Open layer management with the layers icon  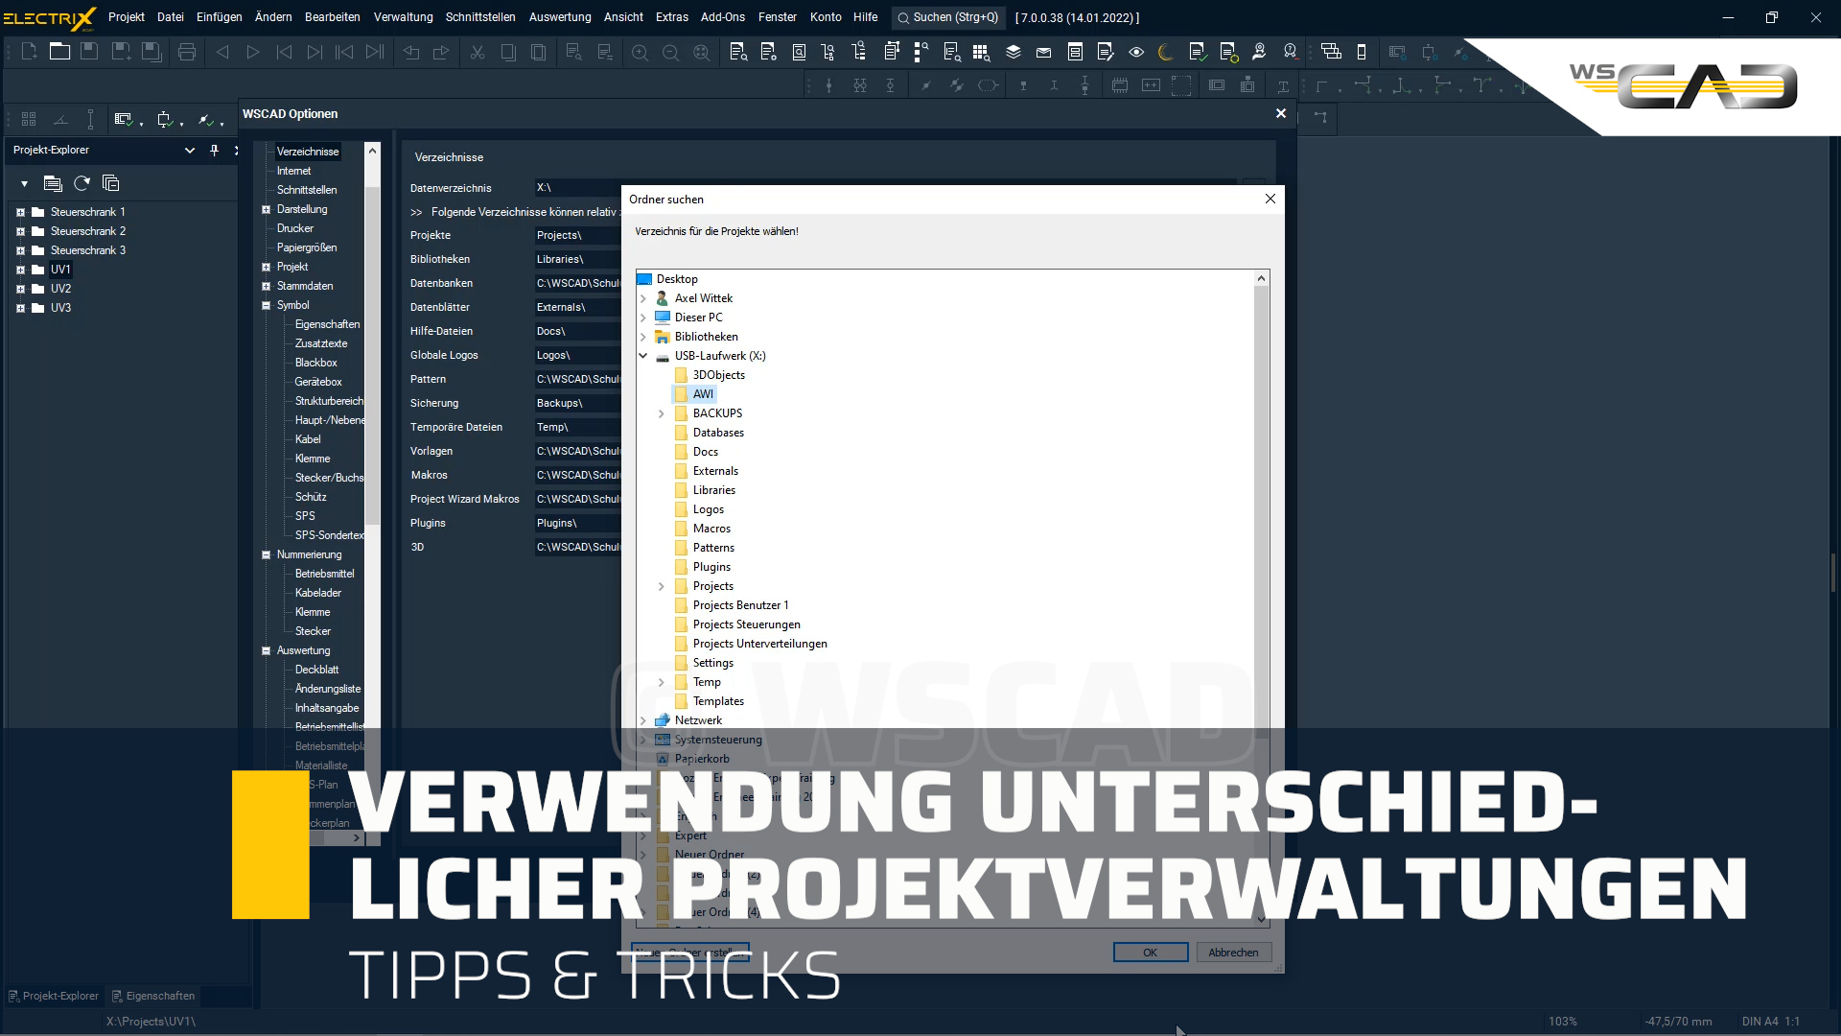(x=1014, y=52)
